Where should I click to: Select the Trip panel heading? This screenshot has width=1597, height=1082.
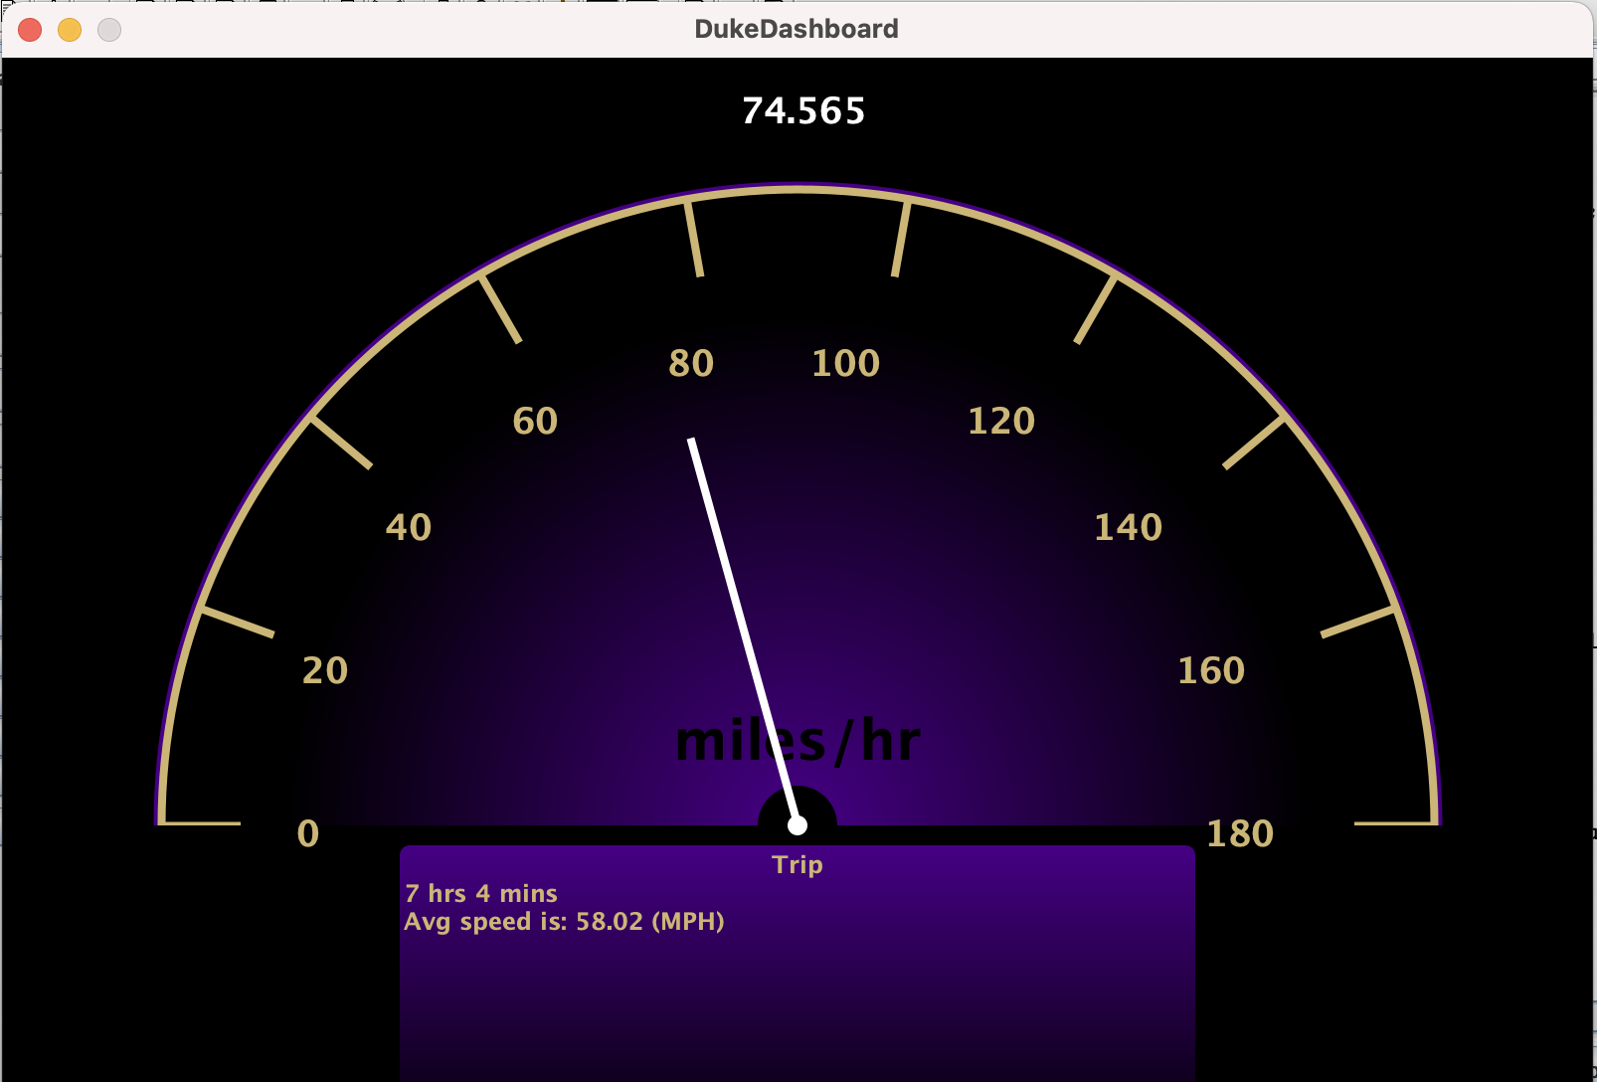click(798, 865)
